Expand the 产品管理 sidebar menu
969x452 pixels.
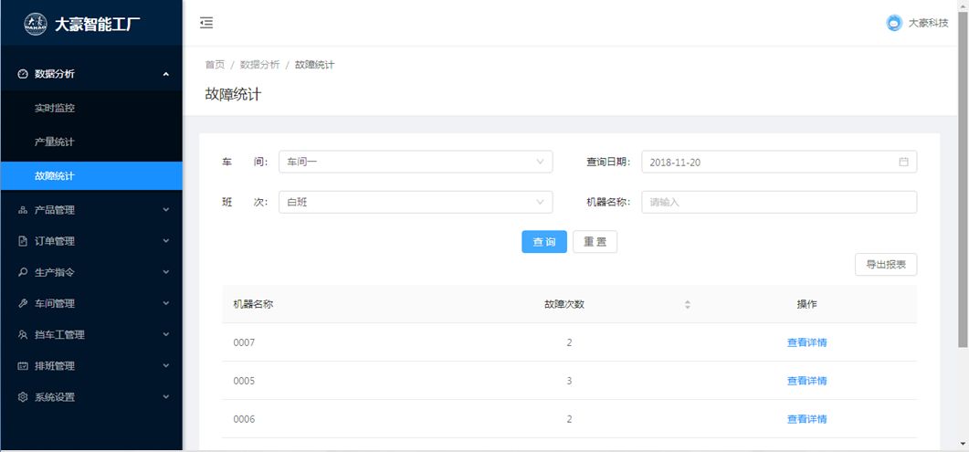[x=91, y=210]
